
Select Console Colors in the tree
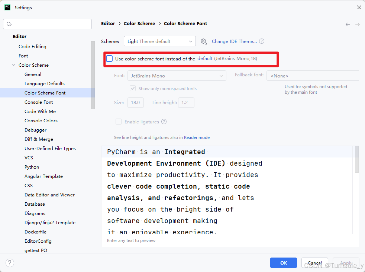(x=41, y=121)
